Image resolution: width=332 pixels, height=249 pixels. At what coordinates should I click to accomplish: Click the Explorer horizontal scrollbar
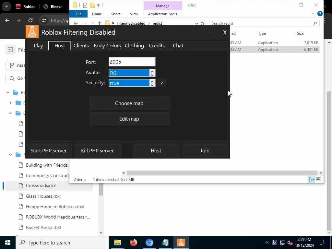click(x=222, y=173)
